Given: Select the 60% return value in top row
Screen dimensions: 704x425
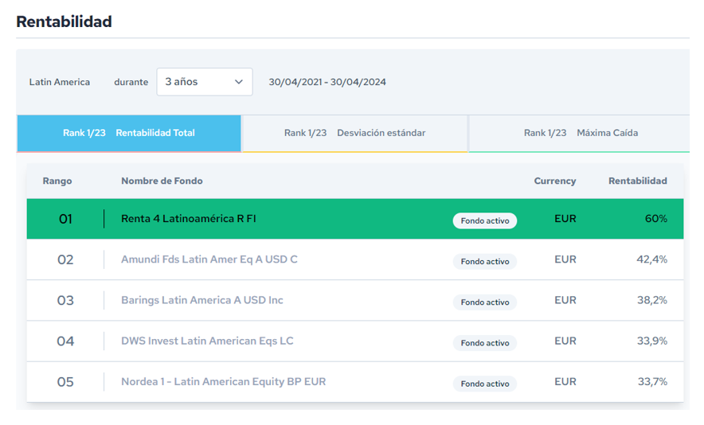Looking at the screenshot, I should tap(656, 219).
